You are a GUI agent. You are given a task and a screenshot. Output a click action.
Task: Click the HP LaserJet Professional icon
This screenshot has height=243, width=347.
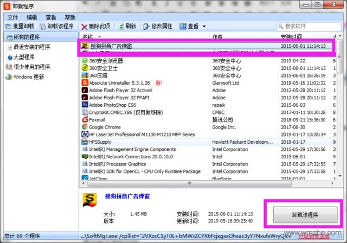(x=85, y=135)
